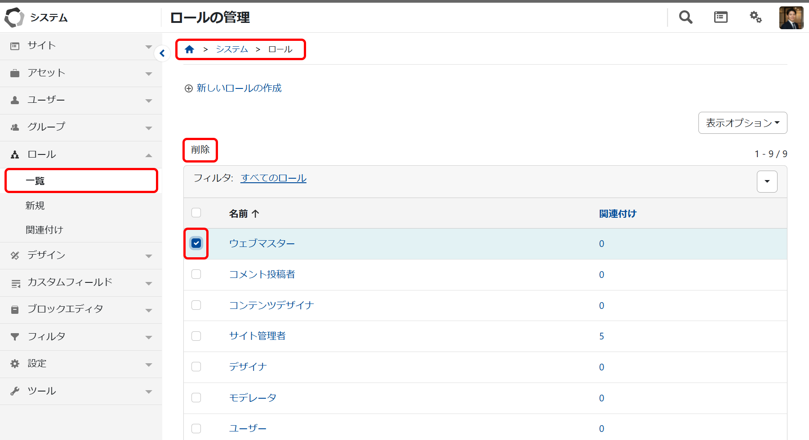This screenshot has width=809, height=440.
Task: Open the site list icon in header
Action: point(720,18)
